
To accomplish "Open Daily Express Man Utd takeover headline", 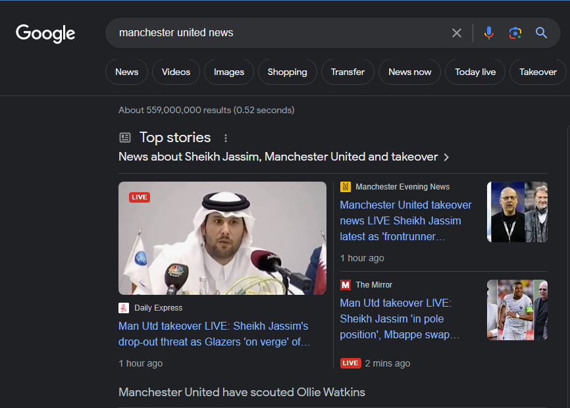I will tap(214, 334).
